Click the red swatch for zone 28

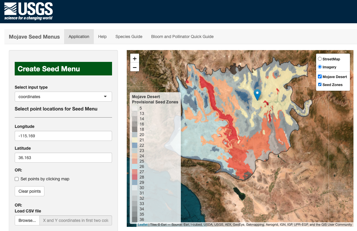coord(134,177)
